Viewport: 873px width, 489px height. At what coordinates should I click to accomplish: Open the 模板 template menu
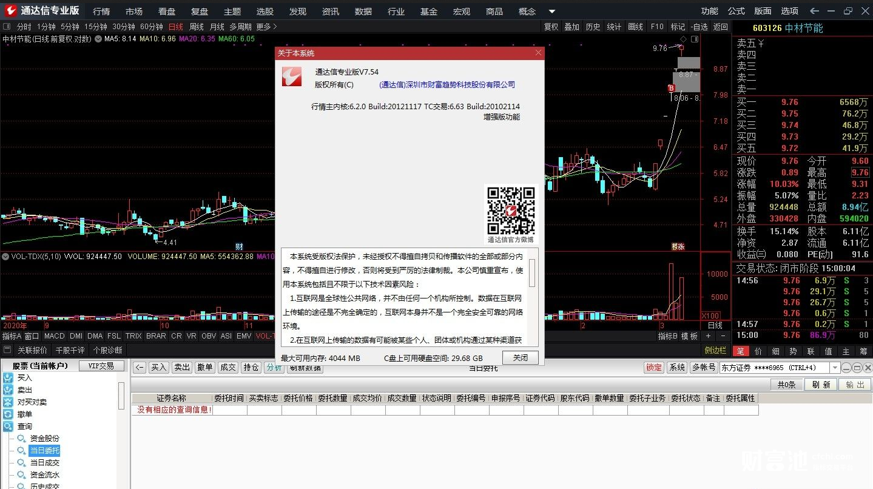[689, 336]
